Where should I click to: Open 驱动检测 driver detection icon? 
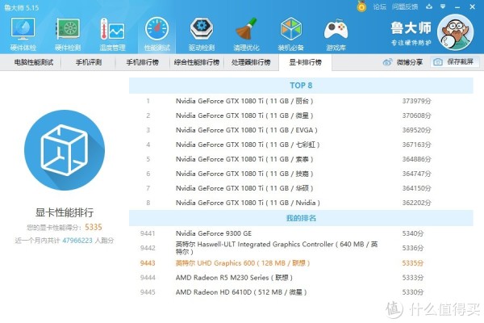(202, 33)
